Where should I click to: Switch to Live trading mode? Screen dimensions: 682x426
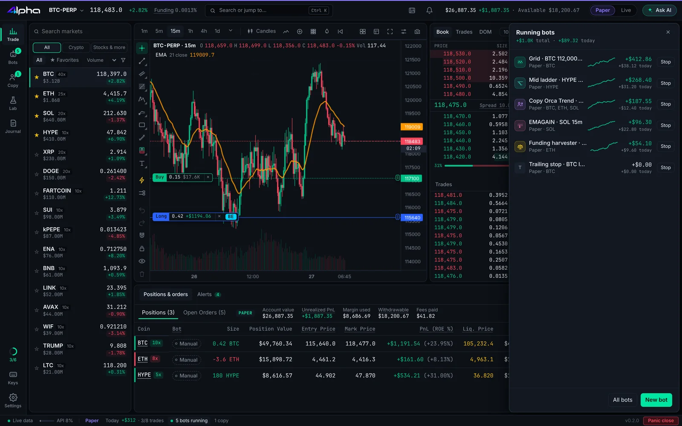pos(626,10)
